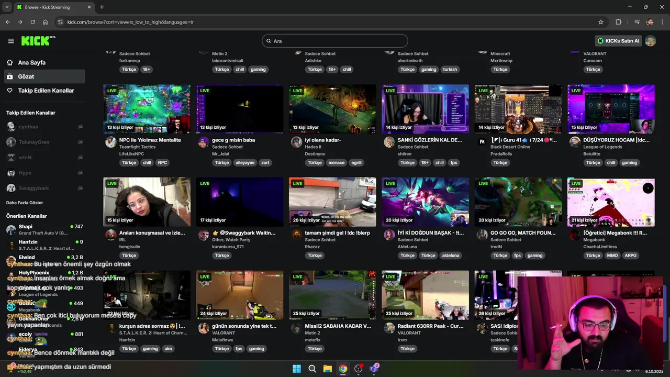This screenshot has width=670, height=377.
Task: Reload the page
Action: (32, 22)
